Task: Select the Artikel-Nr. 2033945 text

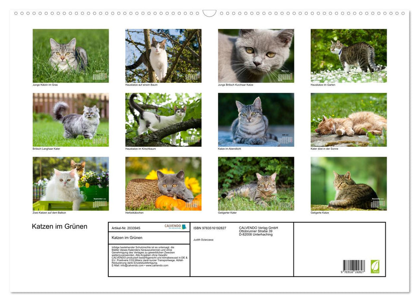Action: 125,228
